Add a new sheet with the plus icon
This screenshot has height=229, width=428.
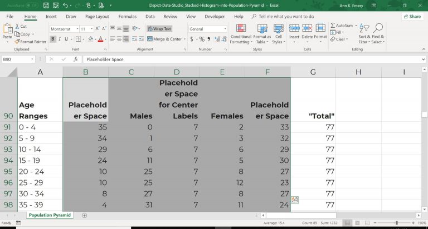click(84, 215)
